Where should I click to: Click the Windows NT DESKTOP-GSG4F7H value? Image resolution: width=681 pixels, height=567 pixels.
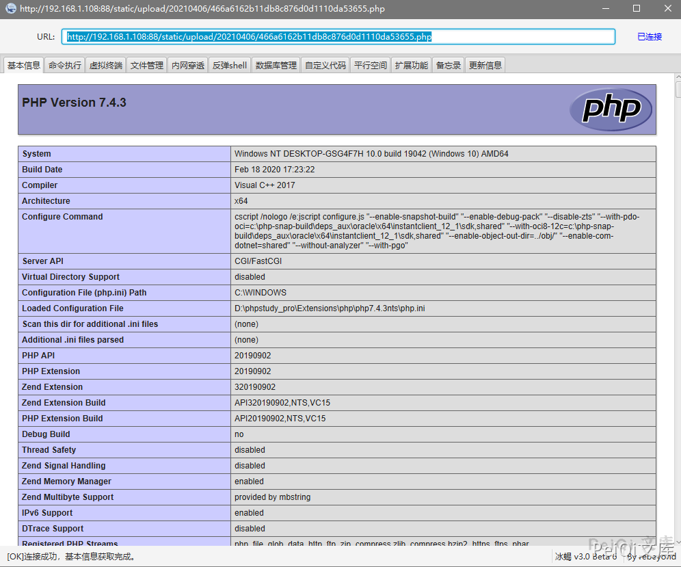click(x=371, y=154)
